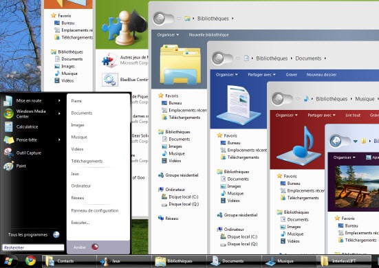The image size is (379, 268).
Task: Click Nouveau dossier in Documents window
Action: pyautogui.click(x=321, y=75)
